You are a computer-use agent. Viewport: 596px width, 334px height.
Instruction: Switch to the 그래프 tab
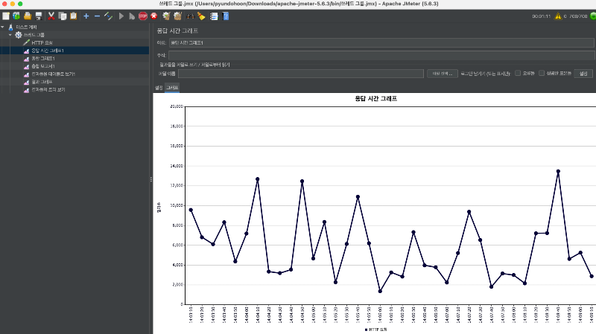(172, 88)
